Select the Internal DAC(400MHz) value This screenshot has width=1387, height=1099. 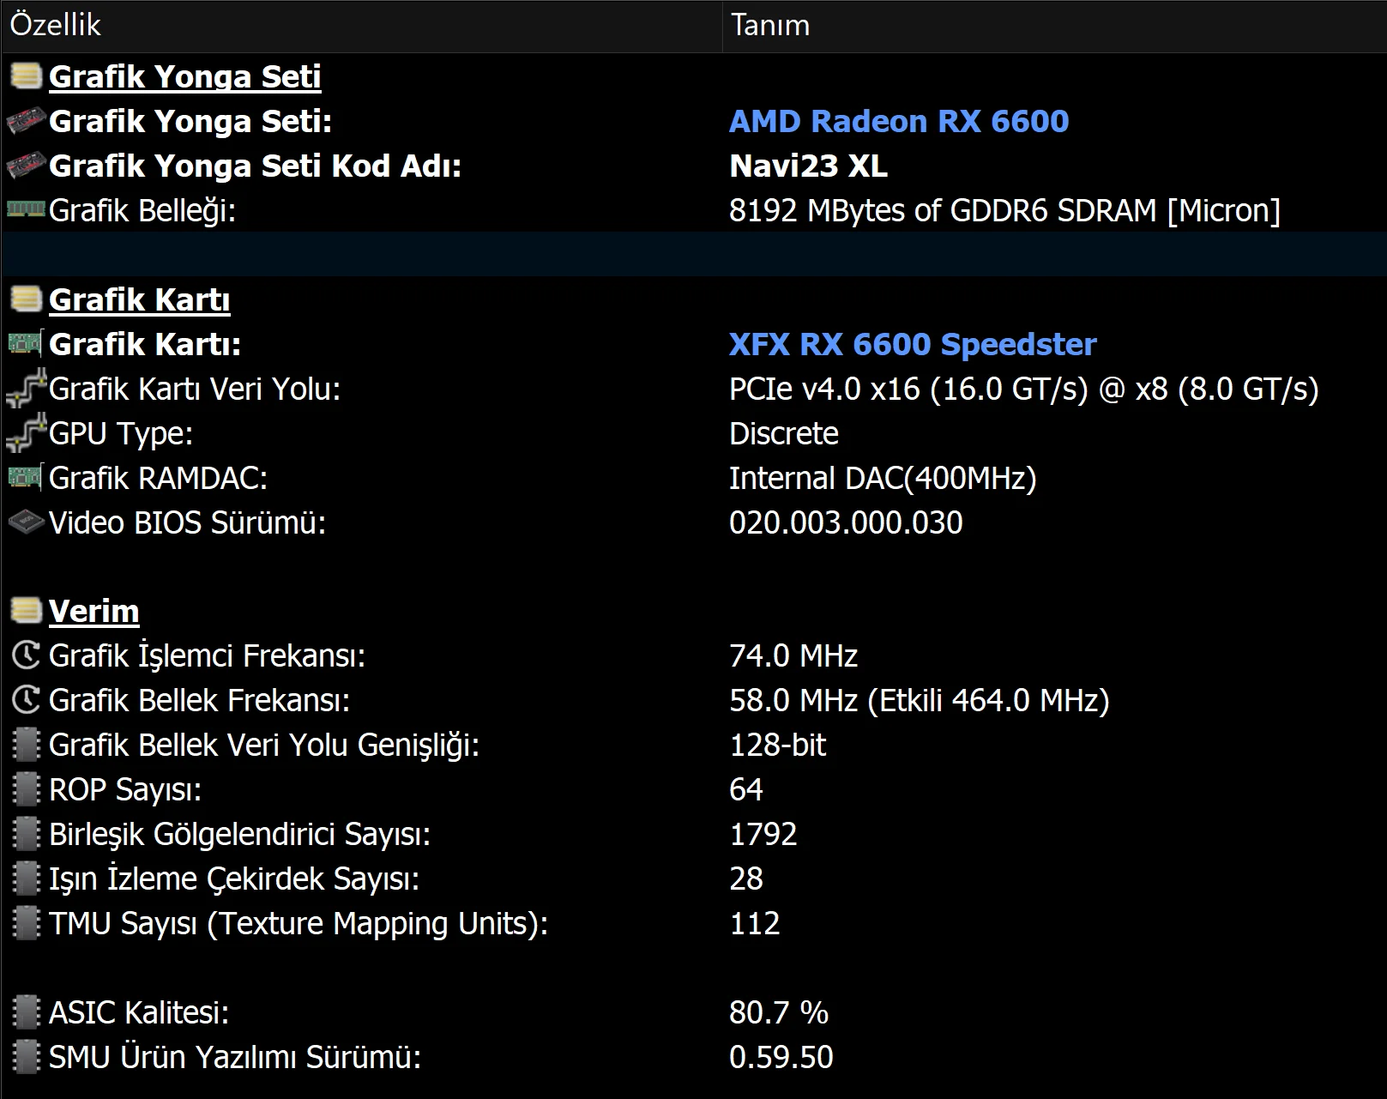tap(883, 478)
